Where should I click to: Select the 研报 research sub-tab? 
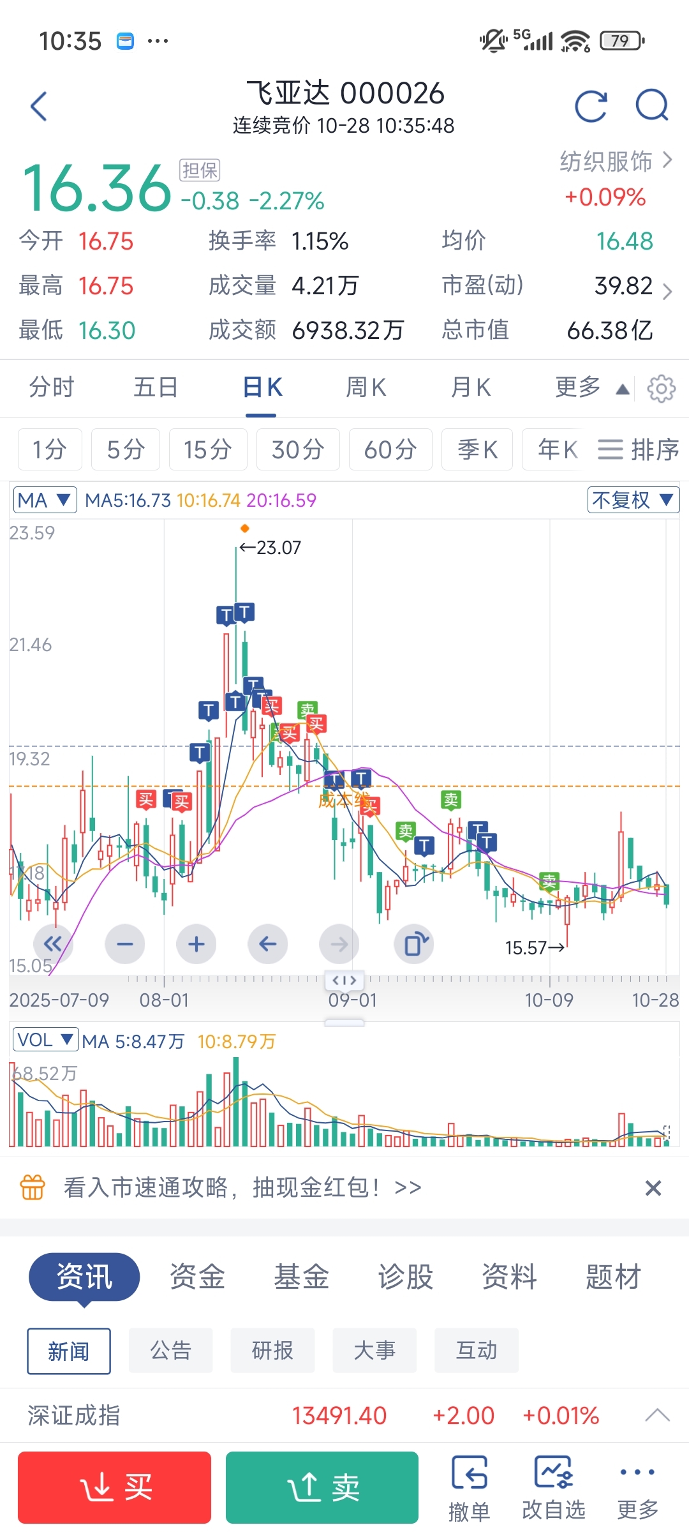click(x=272, y=1350)
